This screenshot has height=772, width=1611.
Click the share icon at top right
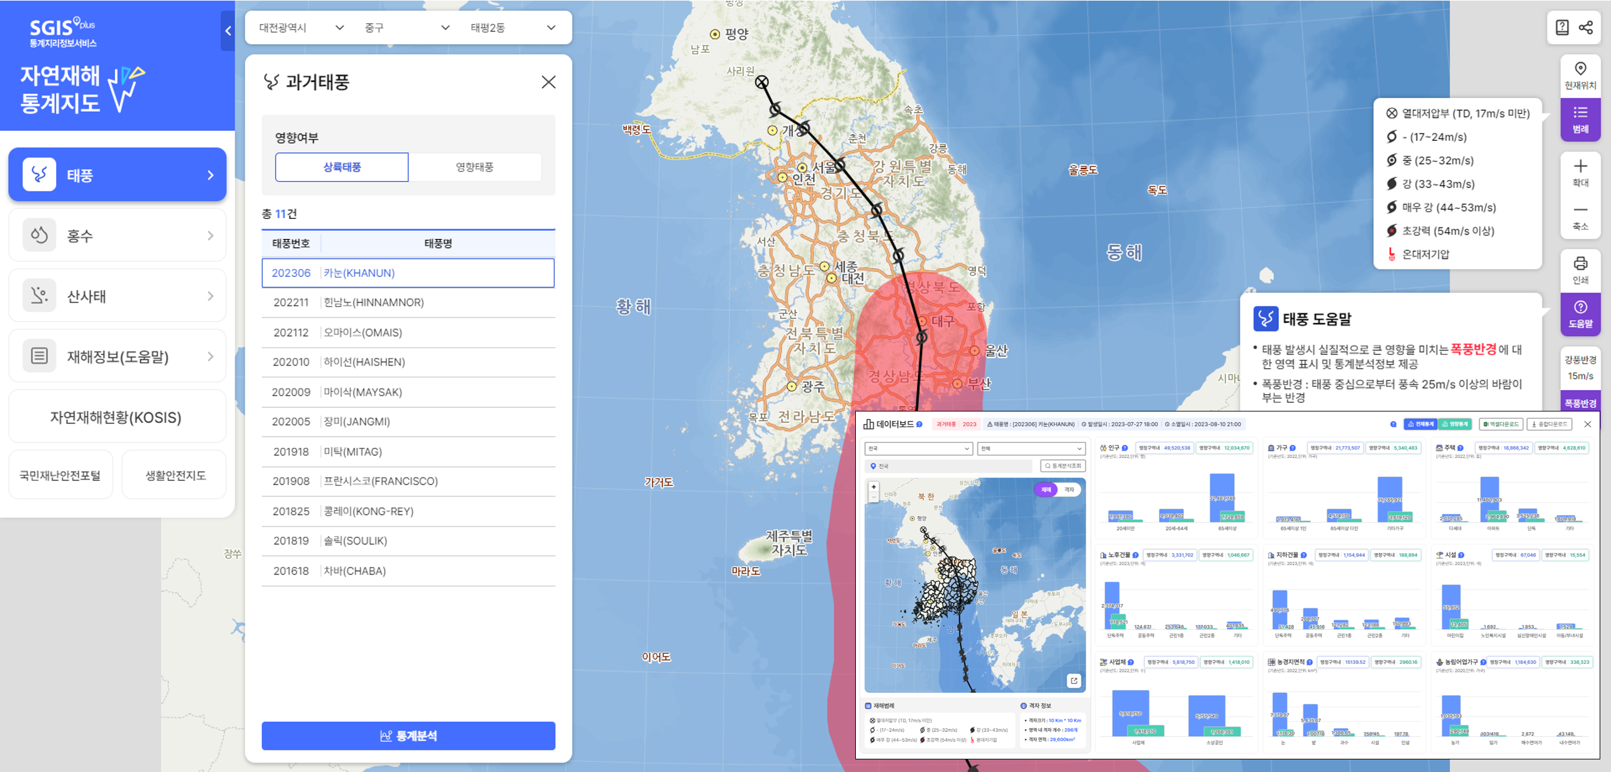1586,28
